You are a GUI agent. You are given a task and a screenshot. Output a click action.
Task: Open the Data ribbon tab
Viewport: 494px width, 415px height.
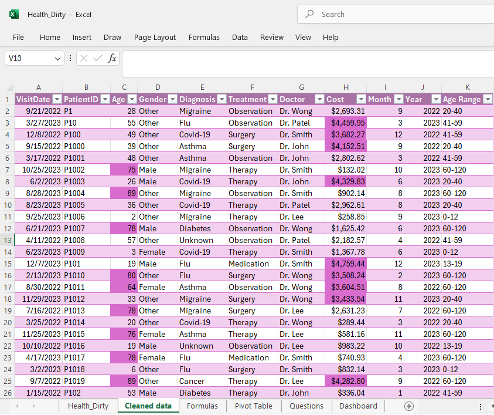click(240, 37)
